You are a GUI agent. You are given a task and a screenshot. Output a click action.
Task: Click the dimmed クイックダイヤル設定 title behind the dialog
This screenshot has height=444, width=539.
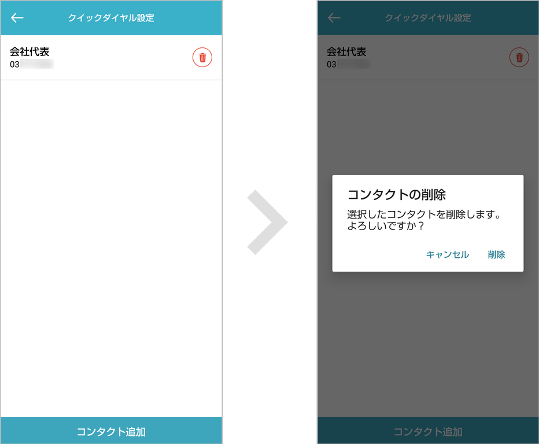point(428,18)
